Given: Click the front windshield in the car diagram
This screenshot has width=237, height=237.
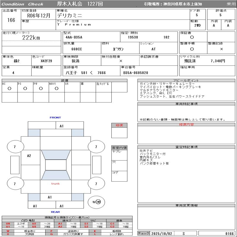Looking at the screenshot, I should (x=56, y=155).
